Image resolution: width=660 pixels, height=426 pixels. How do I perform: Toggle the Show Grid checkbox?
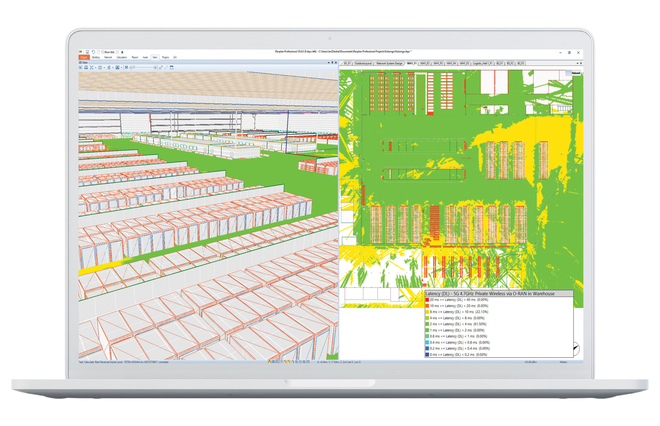pos(103,52)
